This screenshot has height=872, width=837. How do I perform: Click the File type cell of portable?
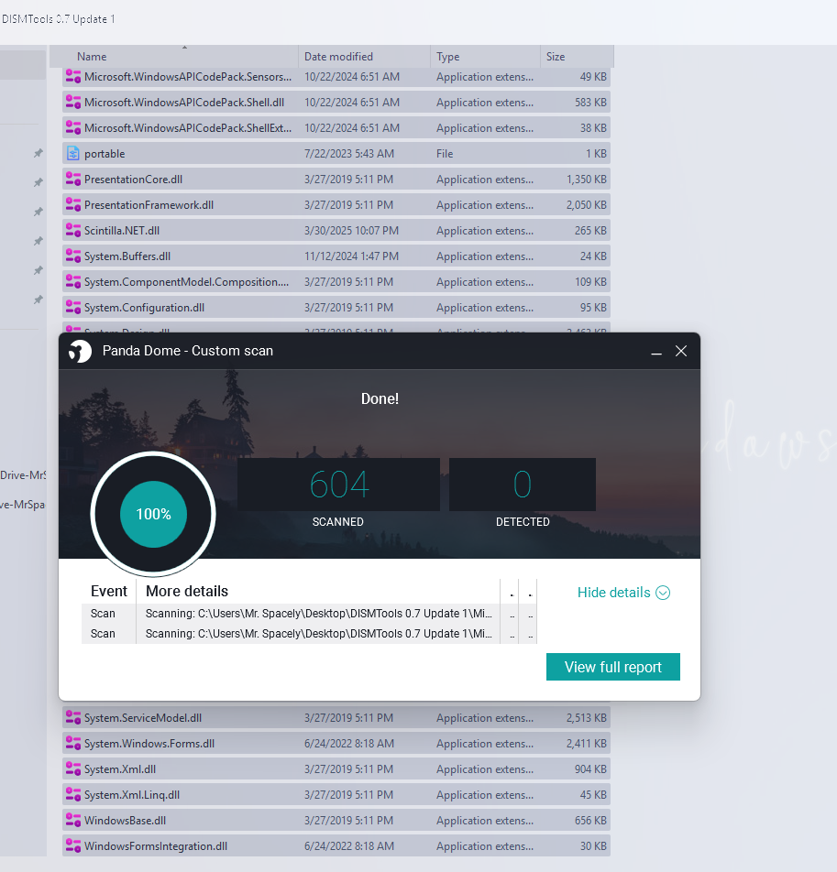pyautogui.click(x=445, y=154)
